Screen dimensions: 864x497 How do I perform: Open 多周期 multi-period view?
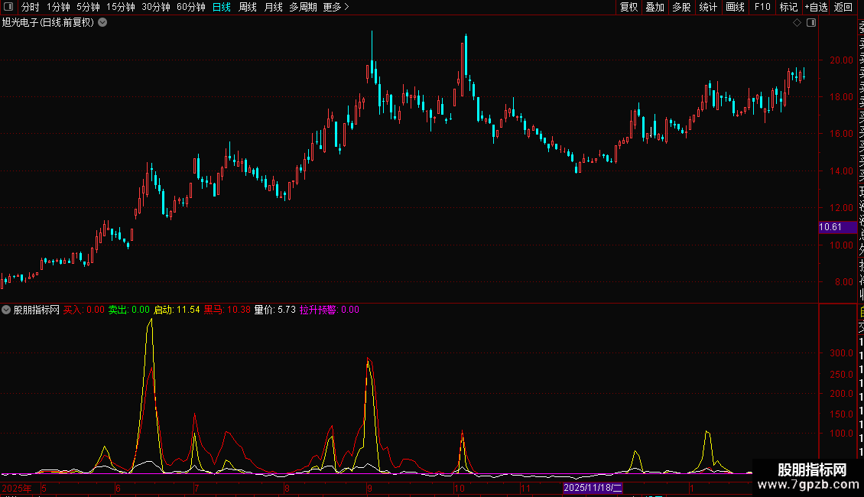tap(303, 7)
